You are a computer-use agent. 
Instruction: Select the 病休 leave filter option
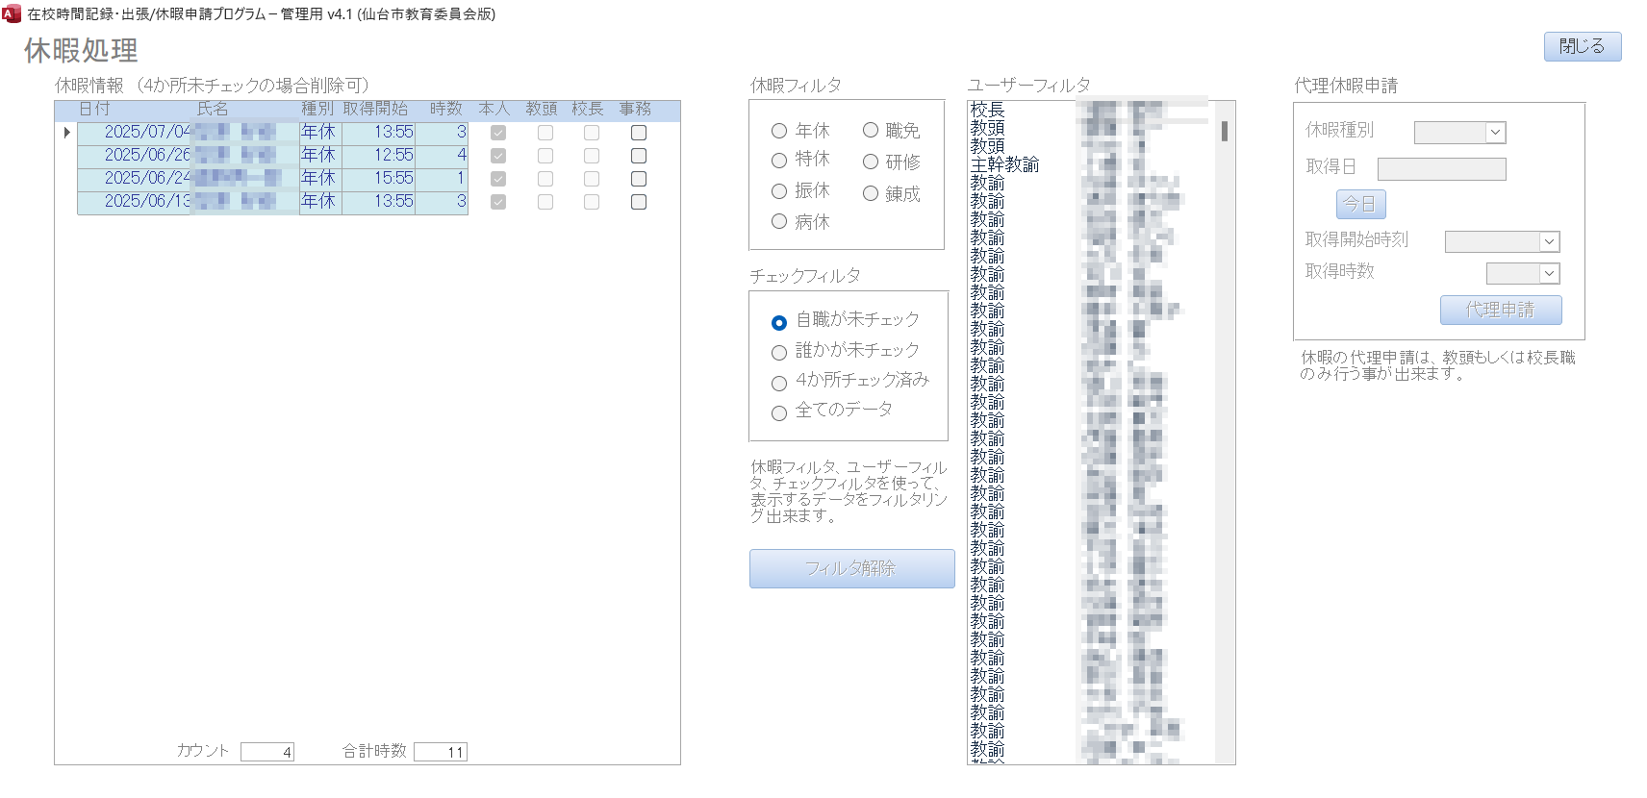pyautogui.click(x=779, y=222)
